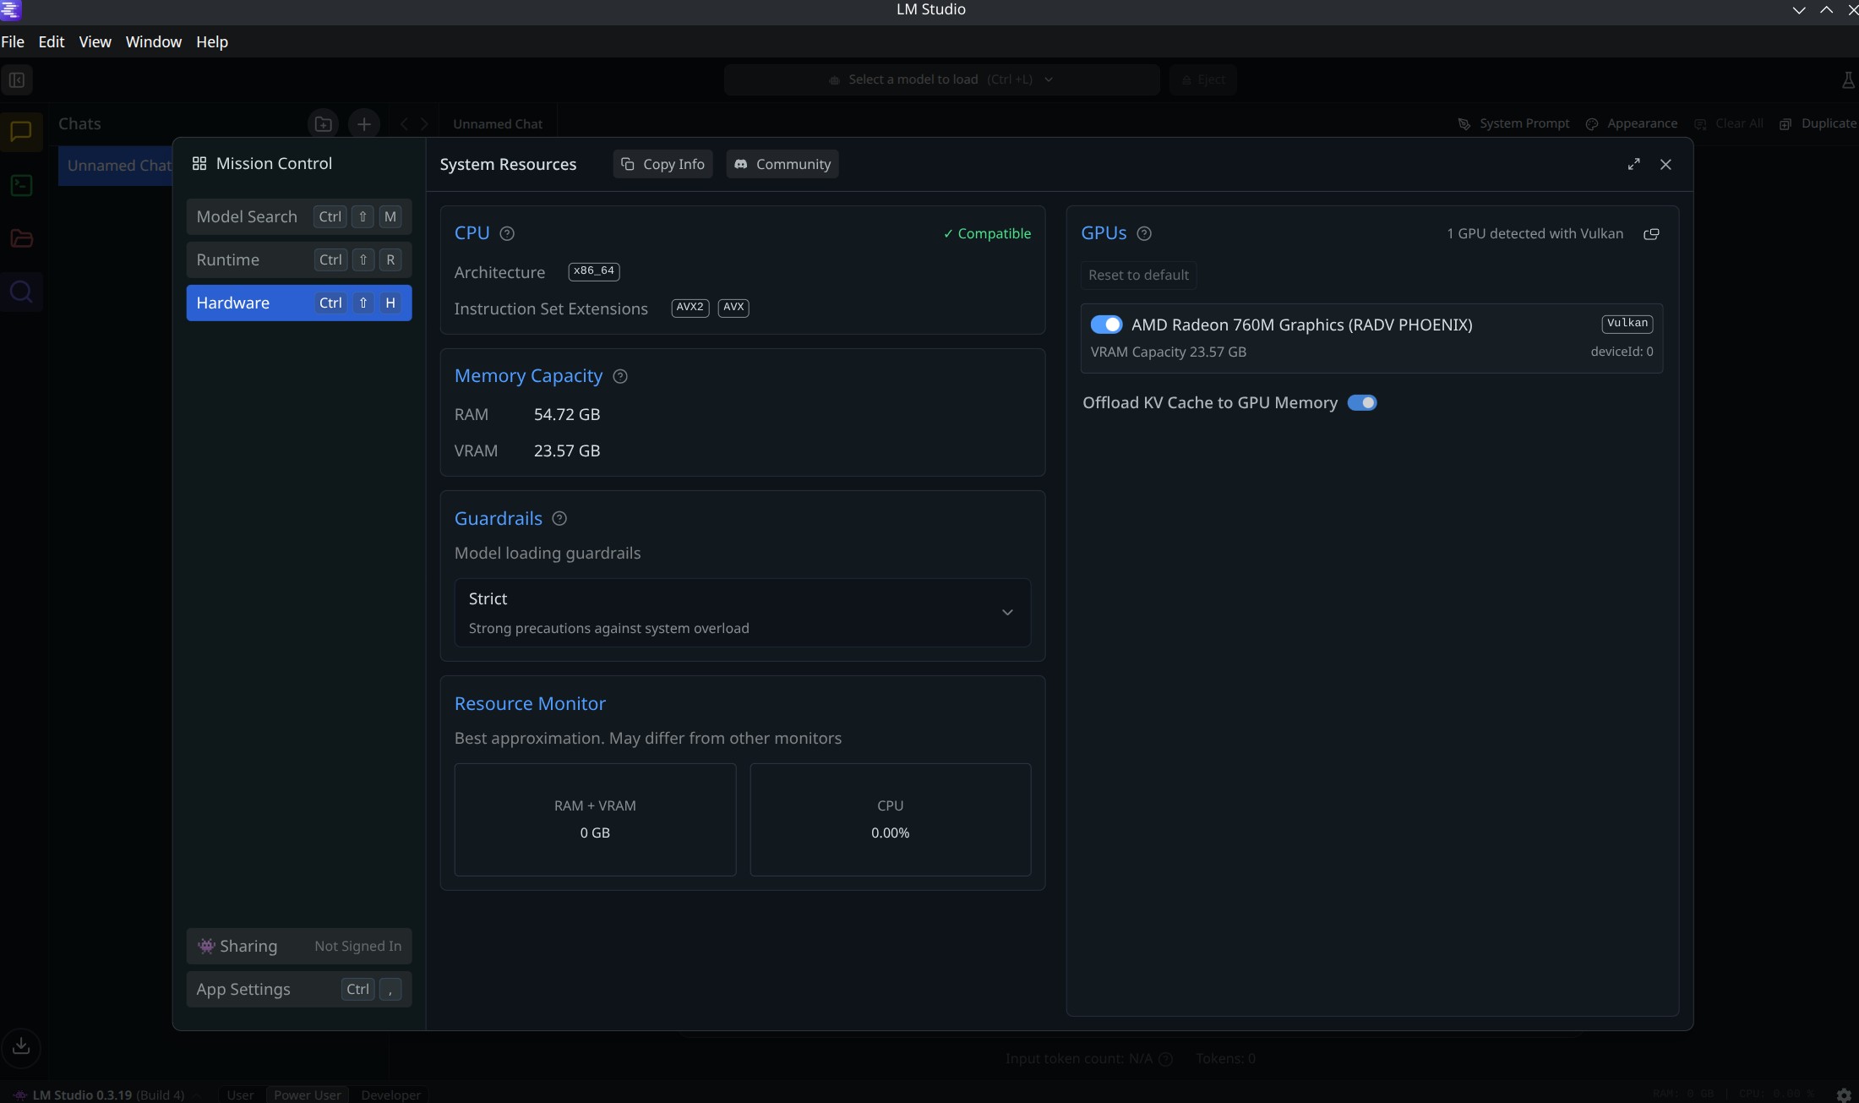The width and height of the screenshot is (1859, 1103).
Task: Open the Discover magnifier sidebar icon
Action: (21, 292)
